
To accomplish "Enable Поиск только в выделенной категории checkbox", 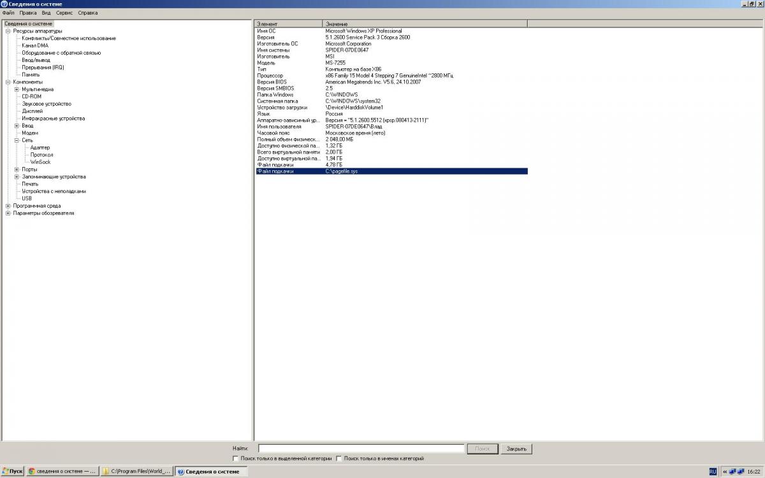I will click(236, 458).
